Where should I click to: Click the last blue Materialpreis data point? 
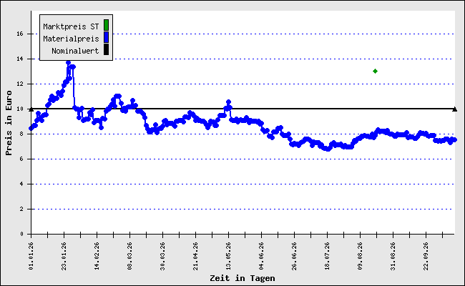[454, 140]
